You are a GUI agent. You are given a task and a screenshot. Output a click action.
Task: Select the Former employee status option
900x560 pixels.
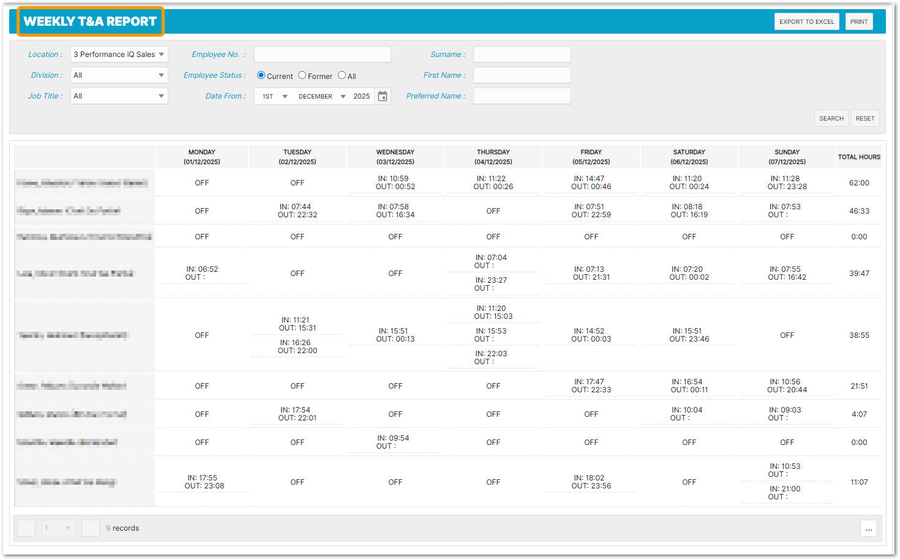coord(302,75)
